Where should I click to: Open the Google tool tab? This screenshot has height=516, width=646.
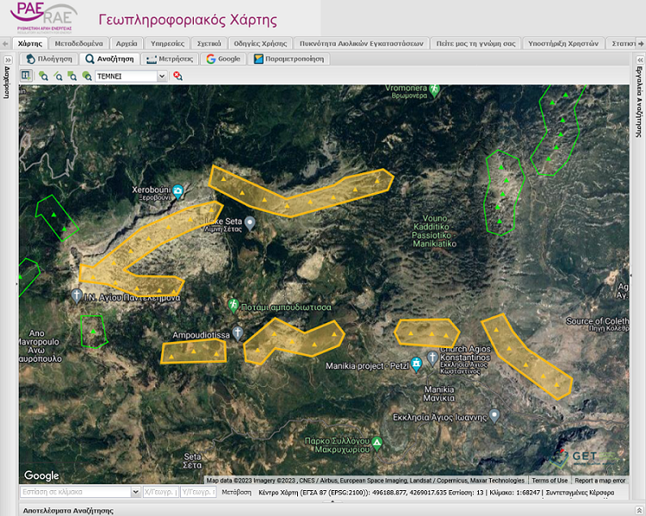[x=223, y=59]
